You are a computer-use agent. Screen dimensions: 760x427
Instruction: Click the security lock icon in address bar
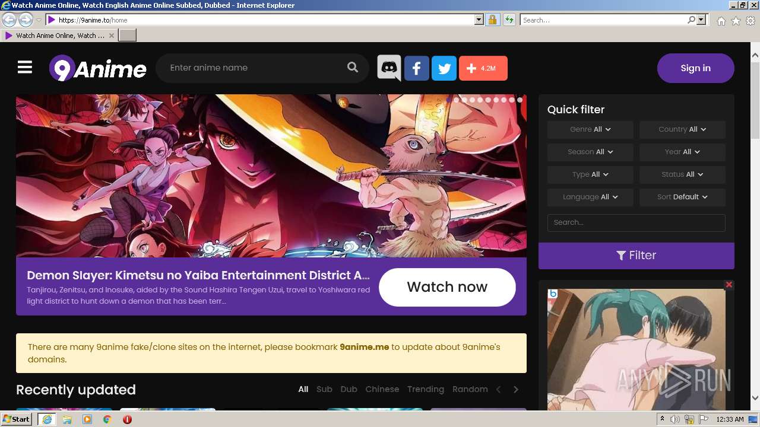[x=492, y=20]
